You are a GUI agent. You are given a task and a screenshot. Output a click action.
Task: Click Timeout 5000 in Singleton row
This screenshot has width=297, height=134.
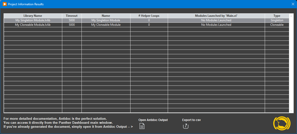(72, 20)
